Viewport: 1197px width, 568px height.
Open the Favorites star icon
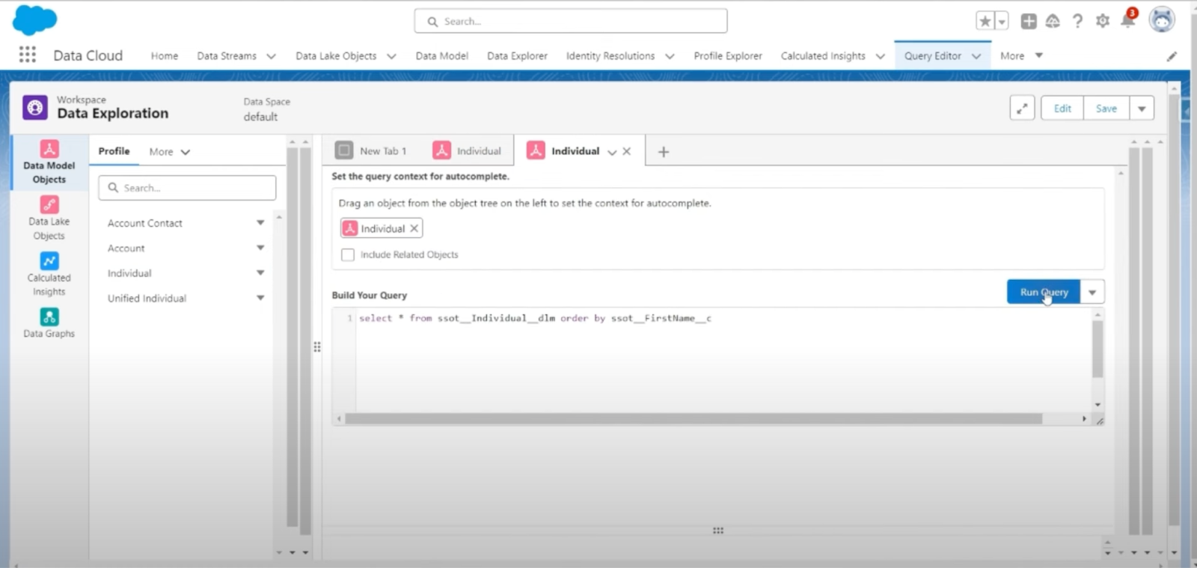tap(985, 21)
